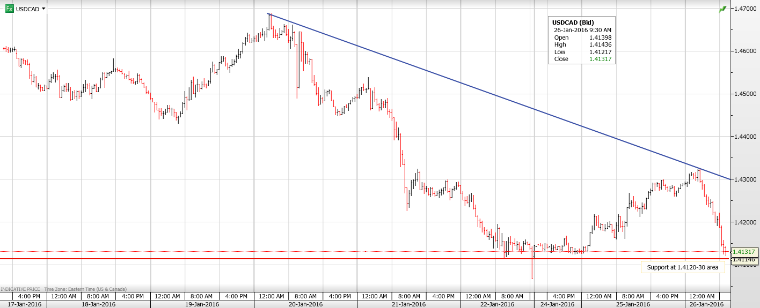Viewport: 760px width, 308px height.
Task: Click the green Fx instrument icon
Action: click(x=9, y=9)
